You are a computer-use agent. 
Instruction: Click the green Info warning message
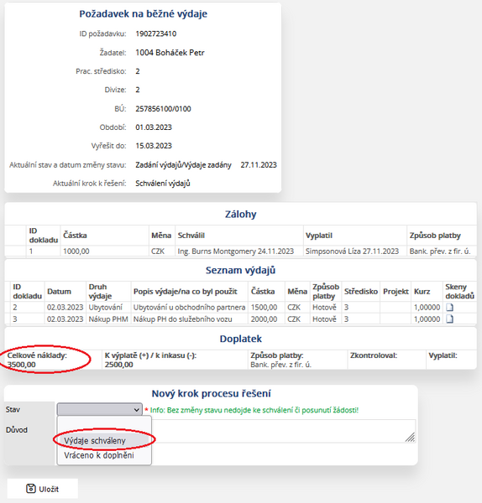[254, 410]
